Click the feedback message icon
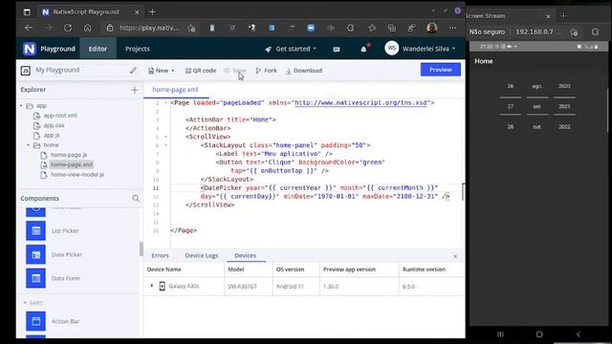This screenshot has width=612, height=344. (337, 49)
